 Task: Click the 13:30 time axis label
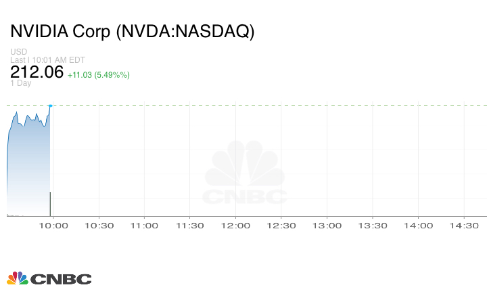(x=373, y=226)
